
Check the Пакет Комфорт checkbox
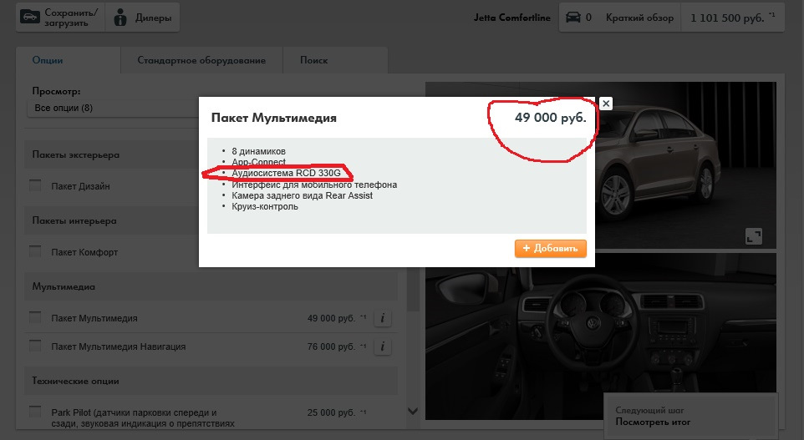pos(35,251)
